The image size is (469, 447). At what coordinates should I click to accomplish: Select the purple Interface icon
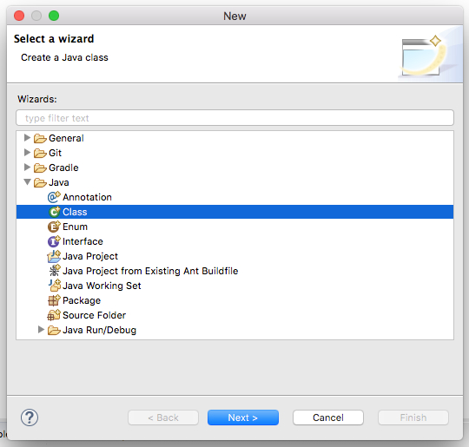coord(54,241)
